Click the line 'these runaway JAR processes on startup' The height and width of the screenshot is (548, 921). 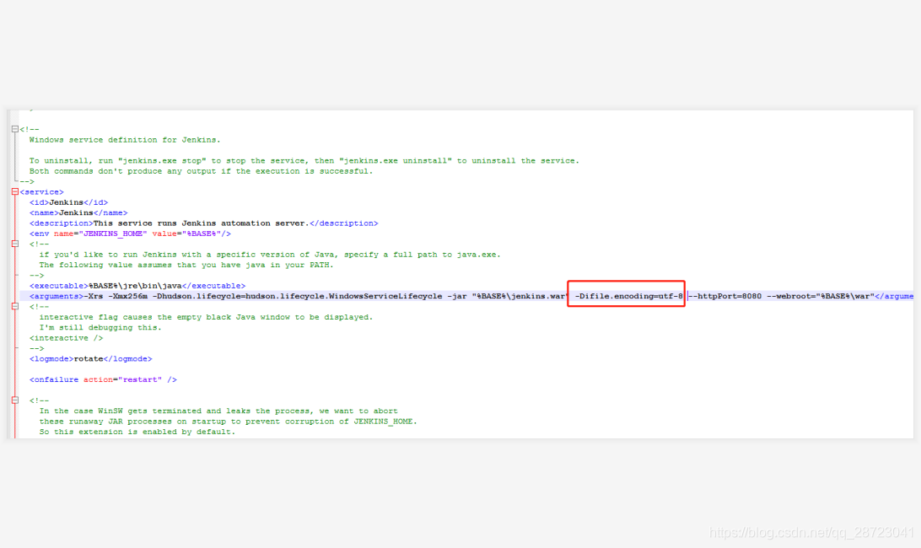click(228, 422)
